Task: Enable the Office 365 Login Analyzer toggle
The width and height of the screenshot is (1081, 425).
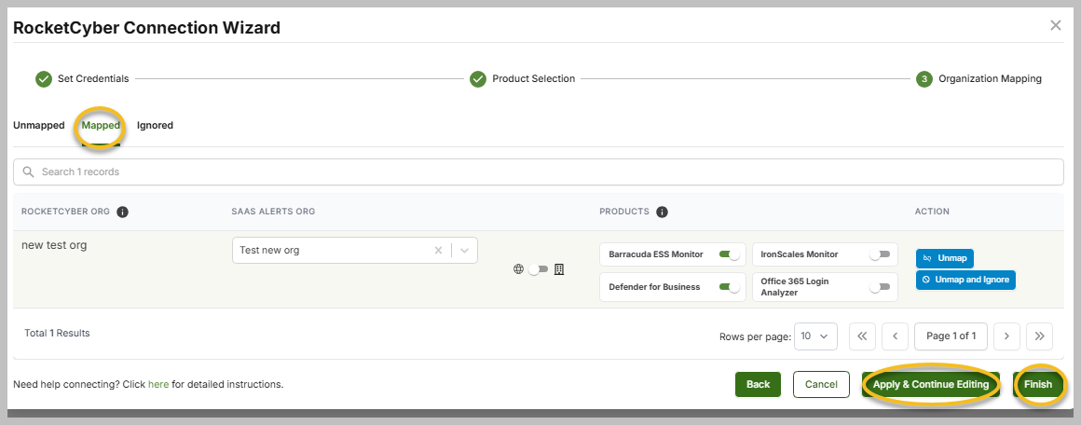Action: [880, 287]
